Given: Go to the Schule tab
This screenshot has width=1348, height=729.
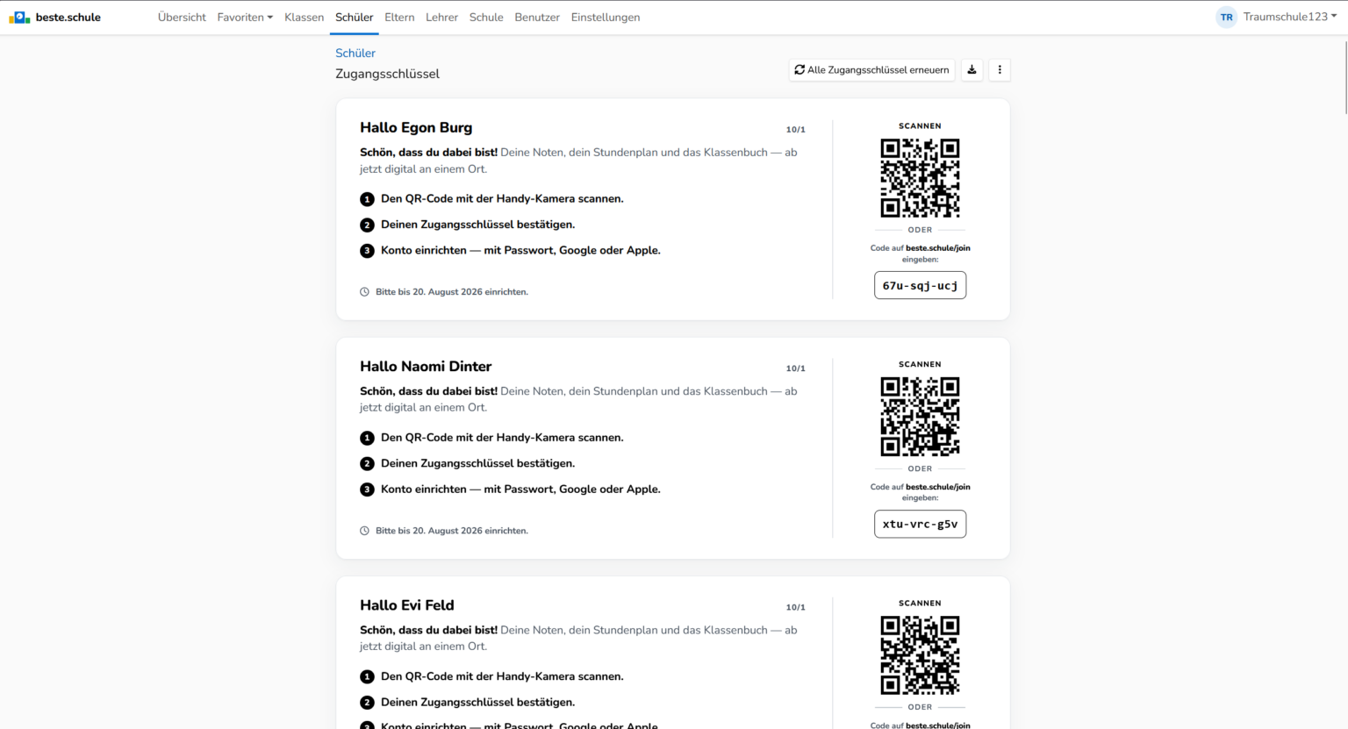Looking at the screenshot, I should pos(486,17).
